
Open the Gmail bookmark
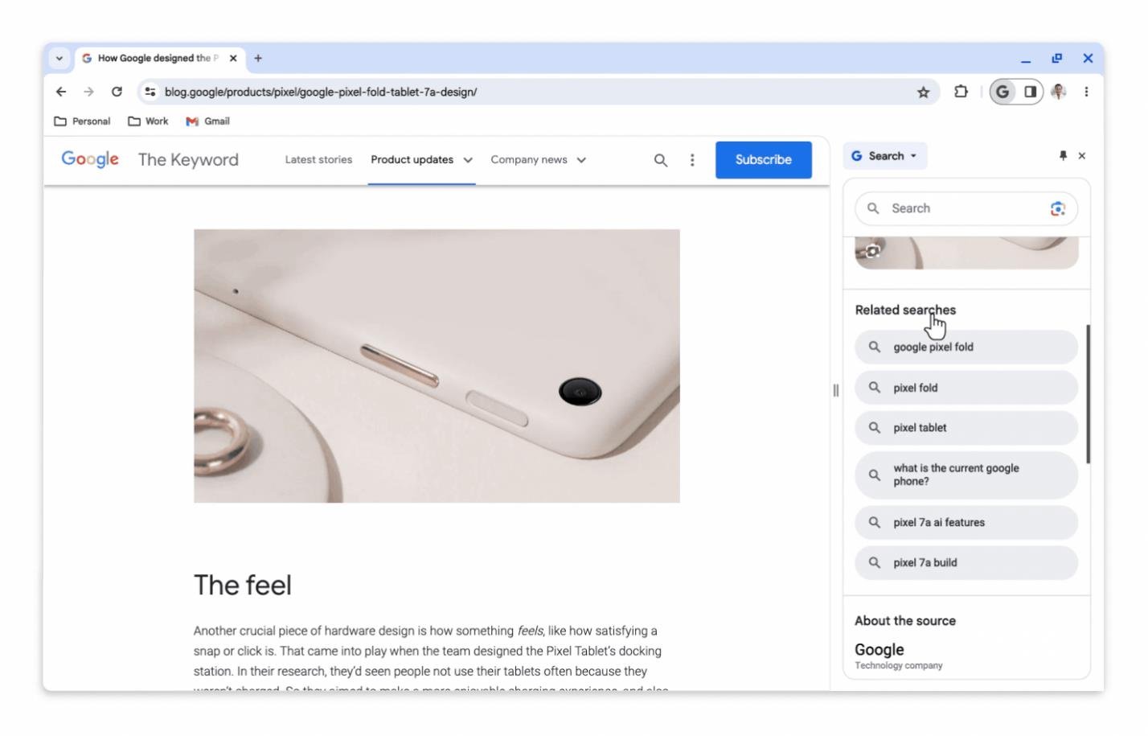[x=208, y=121]
